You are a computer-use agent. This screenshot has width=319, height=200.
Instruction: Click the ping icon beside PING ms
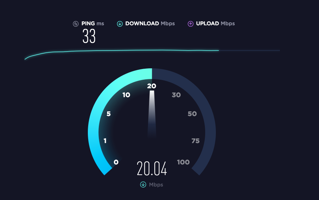tap(76, 24)
